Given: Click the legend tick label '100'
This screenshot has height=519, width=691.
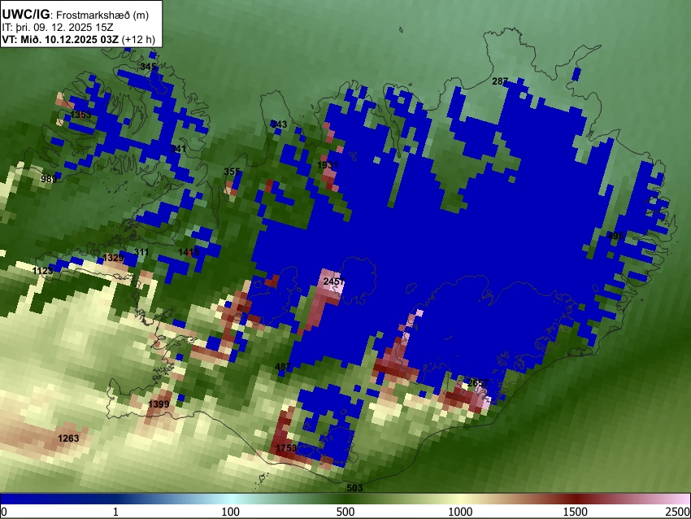Looking at the screenshot, I should pyautogui.click(x=231, y=512).
